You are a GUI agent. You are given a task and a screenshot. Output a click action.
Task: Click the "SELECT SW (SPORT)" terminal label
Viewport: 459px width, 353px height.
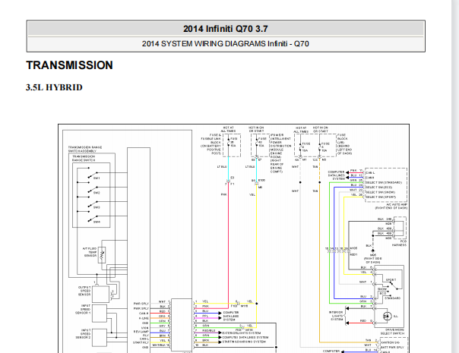(x=381, y=197)
